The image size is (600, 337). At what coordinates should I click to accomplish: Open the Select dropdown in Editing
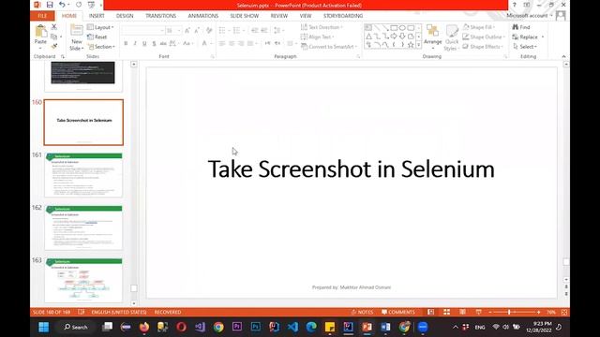[x=525, y=46]
